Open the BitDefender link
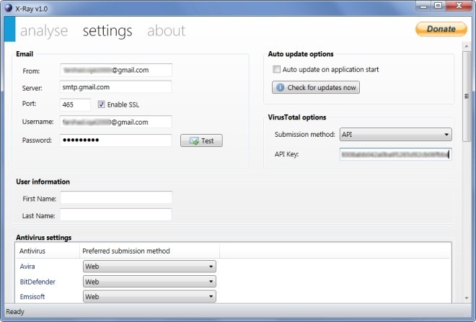The height and width of the screenshot is (322, 476). [x=38, y=282]
